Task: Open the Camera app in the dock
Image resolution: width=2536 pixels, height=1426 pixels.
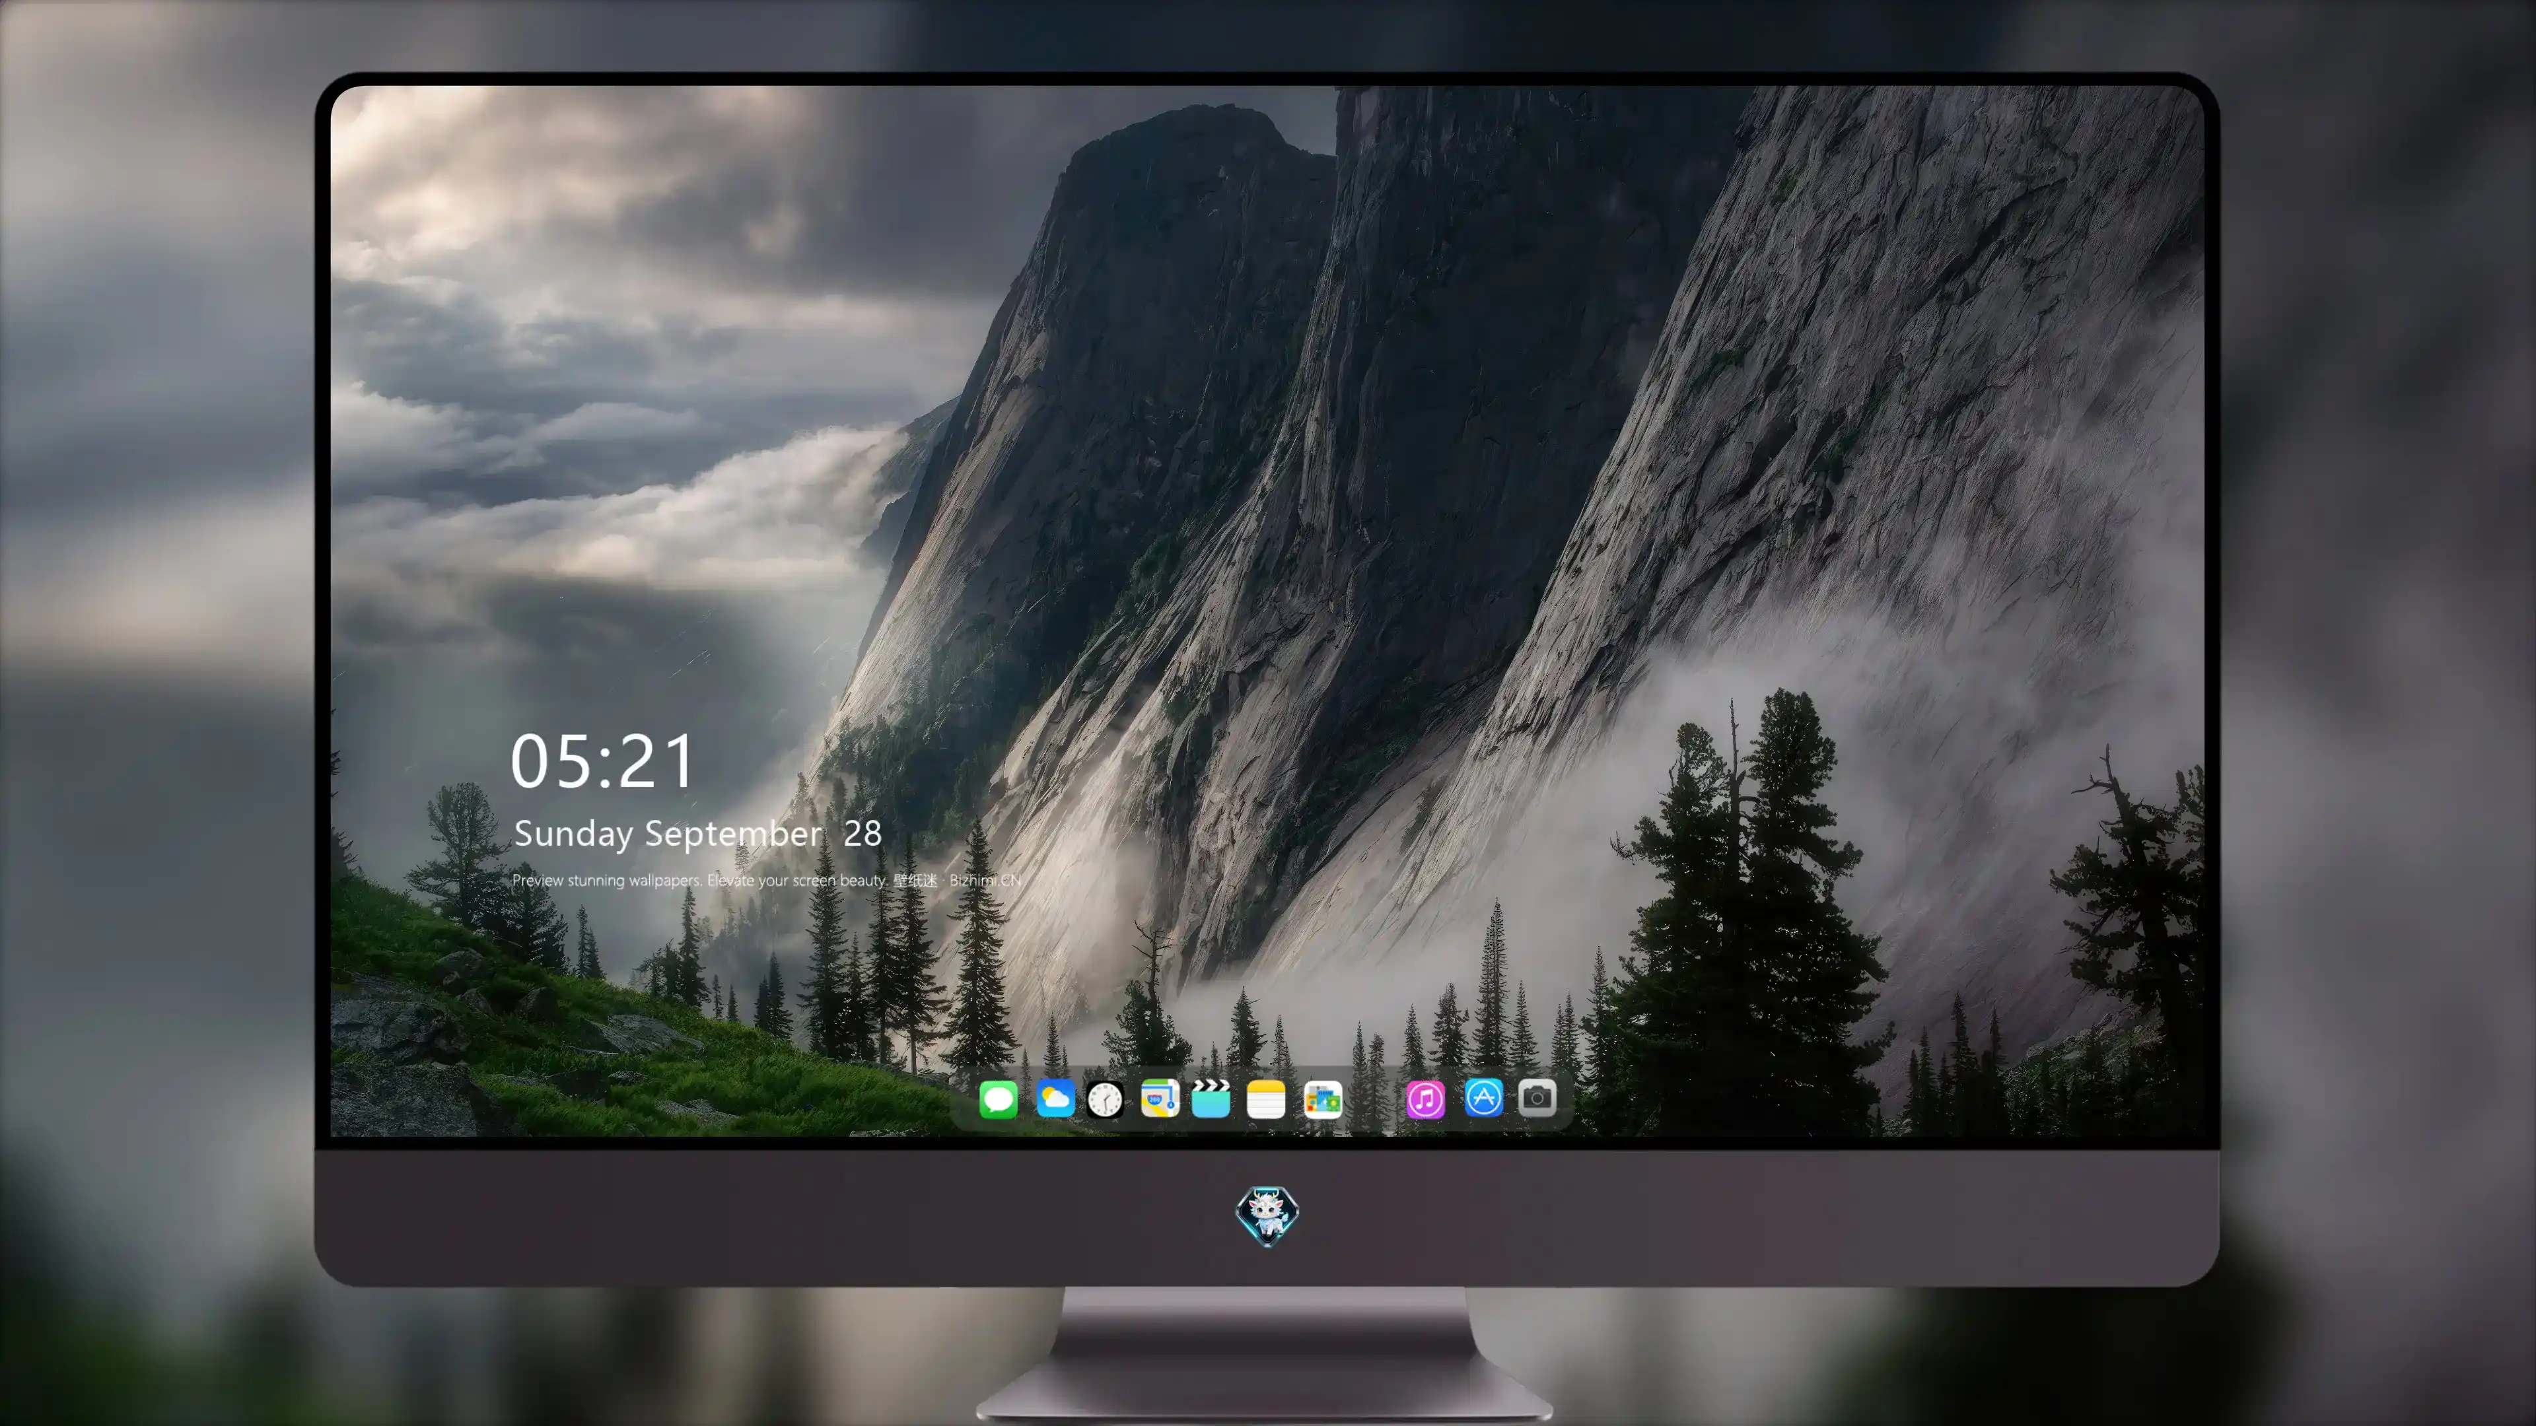Action: tap(1537, 1097)
